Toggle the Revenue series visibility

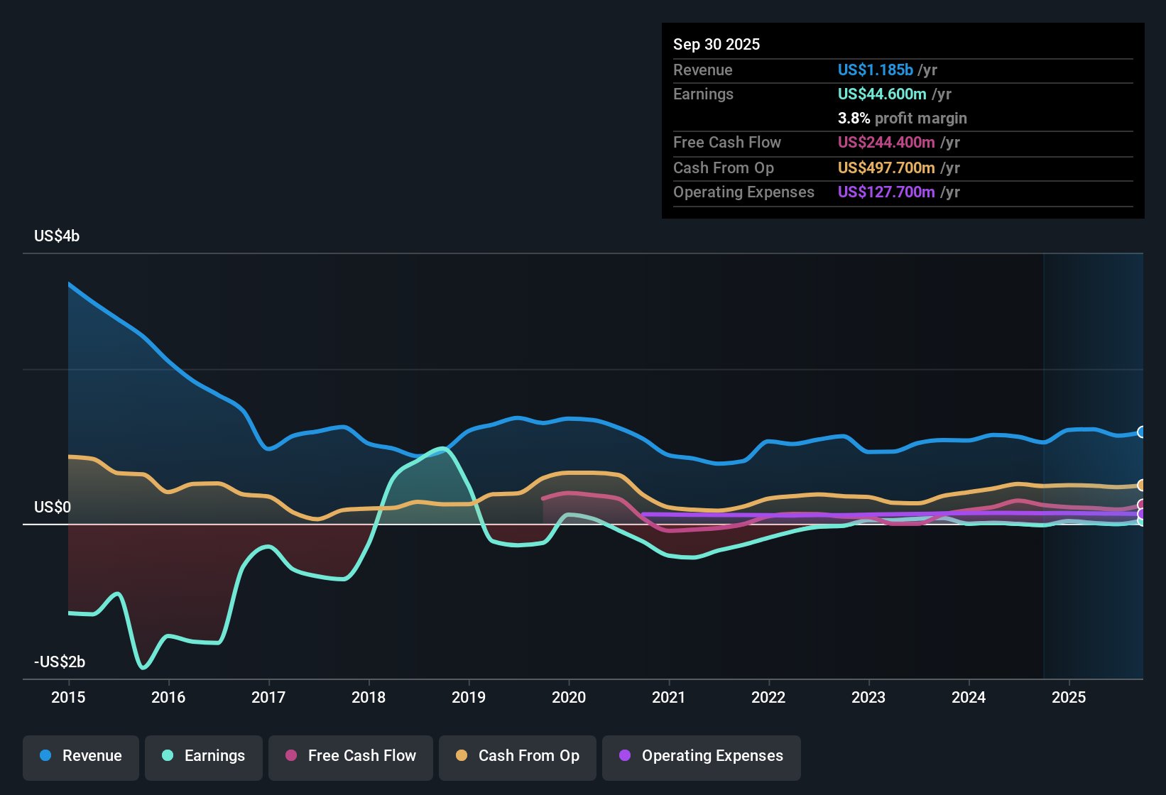[x=80, y=756]
